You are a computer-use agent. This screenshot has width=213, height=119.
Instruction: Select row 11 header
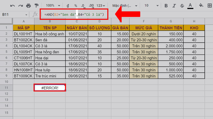[6, 88]
